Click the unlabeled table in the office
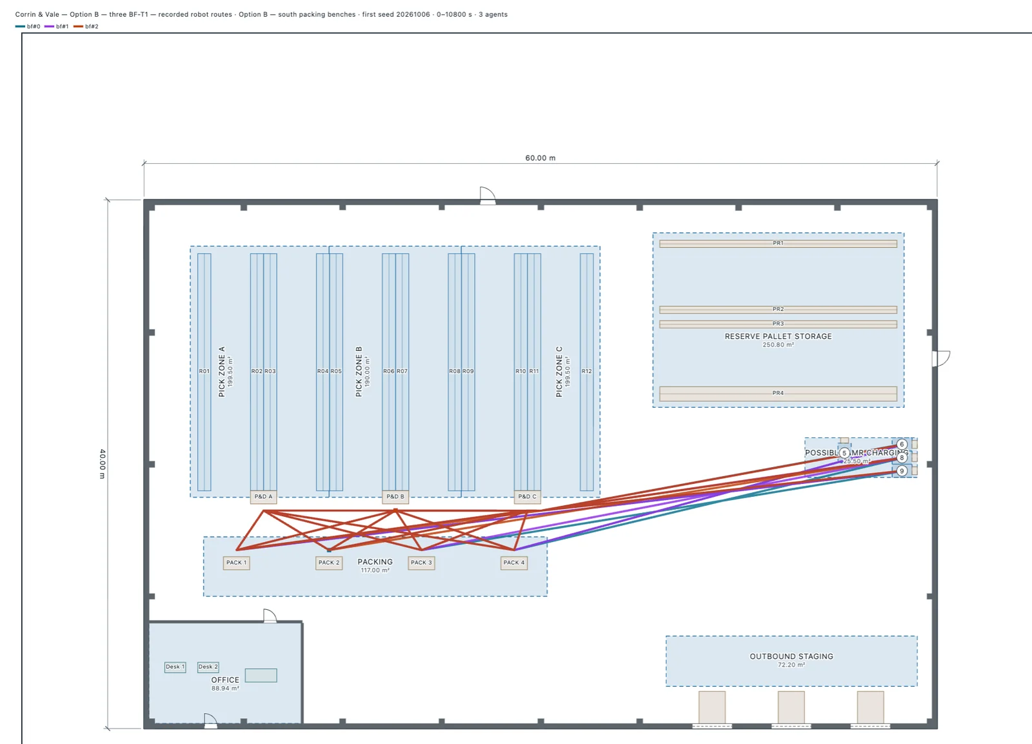The image size is (1032, 744). point(261,675)
